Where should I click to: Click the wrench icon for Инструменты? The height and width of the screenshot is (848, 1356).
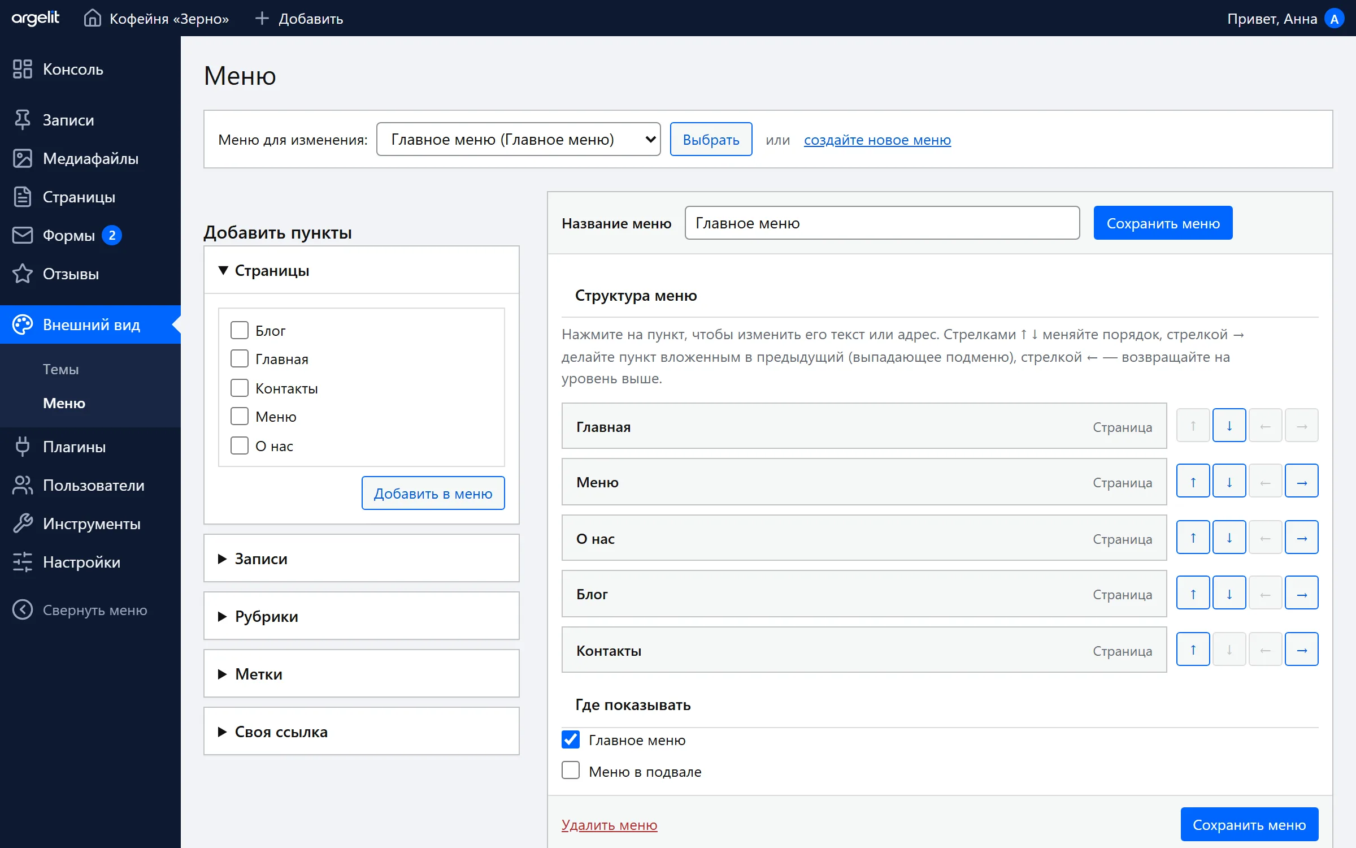(23, 523)
